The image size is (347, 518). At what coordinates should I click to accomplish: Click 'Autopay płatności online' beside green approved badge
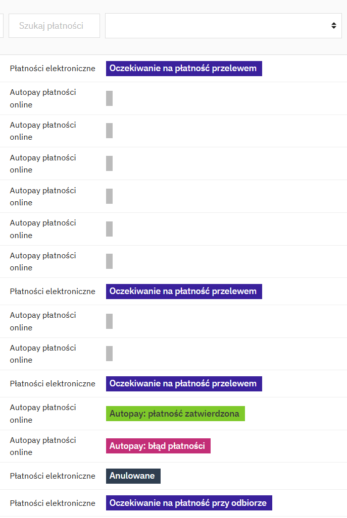(x=43, y=414)
